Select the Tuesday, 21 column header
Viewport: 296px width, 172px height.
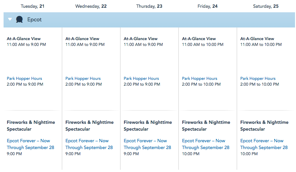point(32,6)
